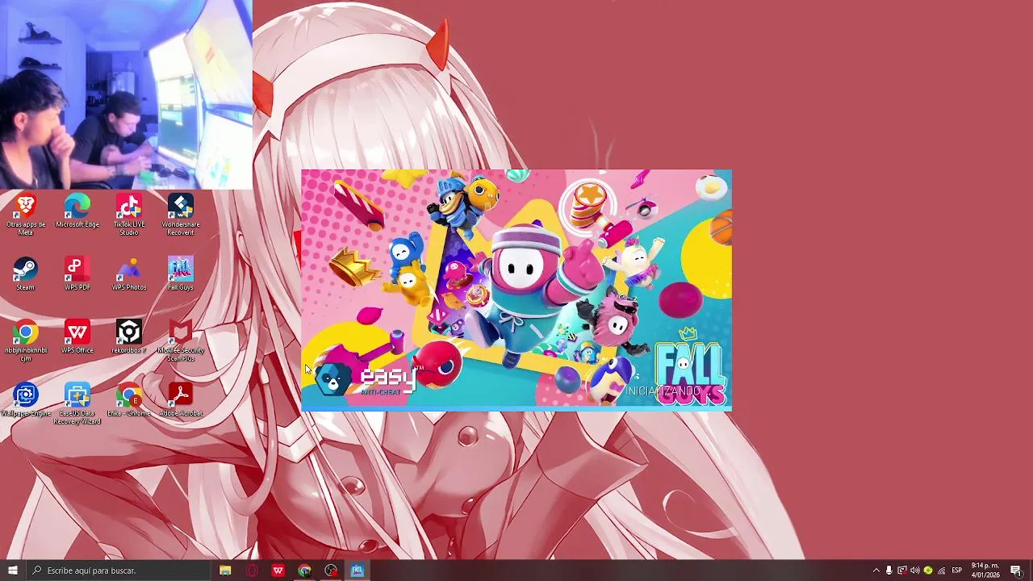Change the ESP keyboard language

coord(956,571)
